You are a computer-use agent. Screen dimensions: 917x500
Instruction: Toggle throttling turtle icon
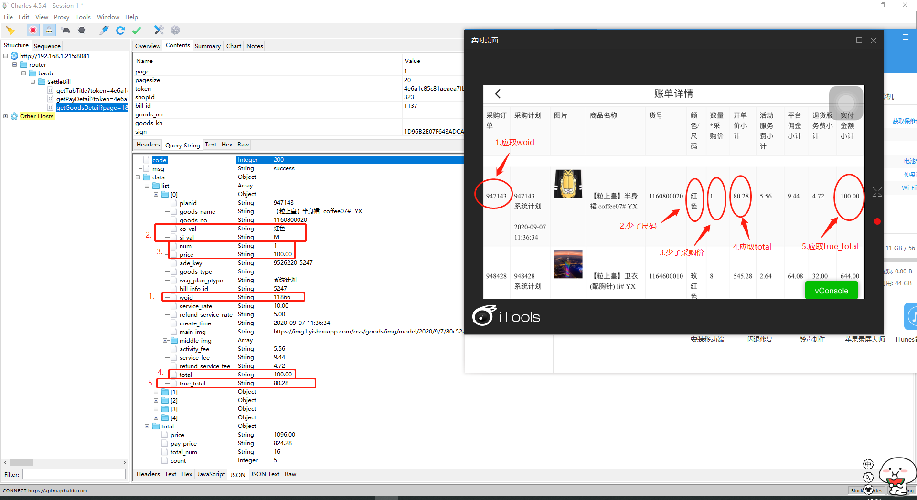[x=66, y=31]
